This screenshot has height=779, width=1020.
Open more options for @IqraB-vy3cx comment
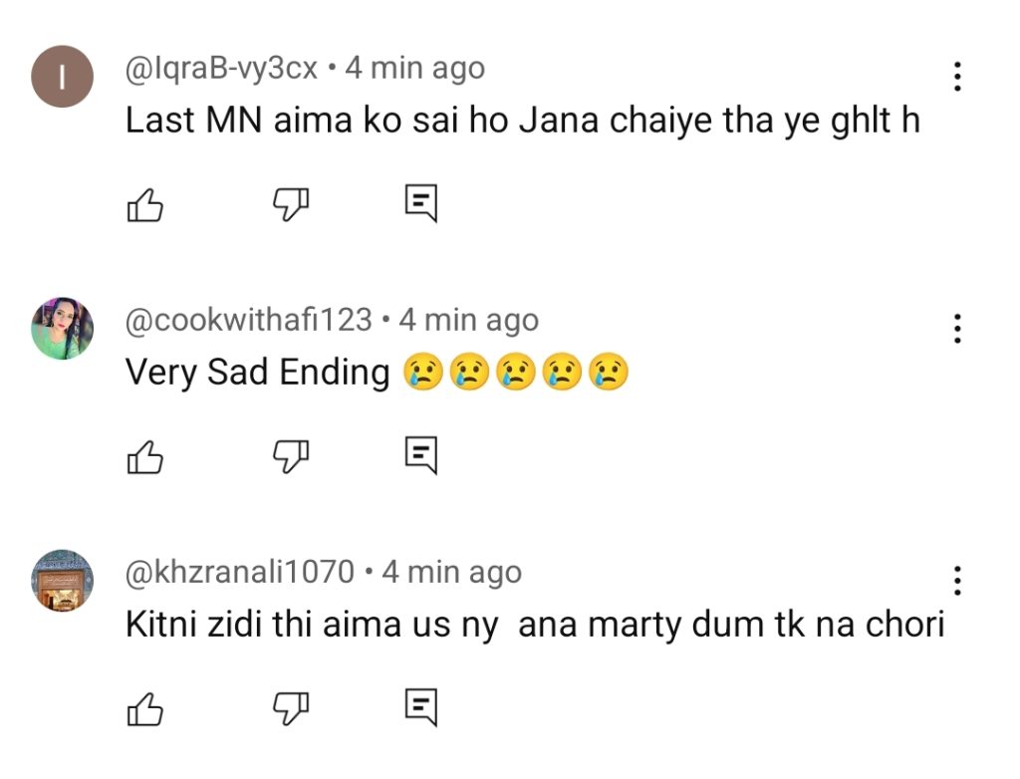tap(957, 76)
